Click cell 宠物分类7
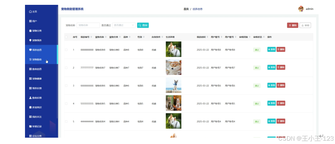Viewport: 335px width, 144px height. [x=114, y=68]
